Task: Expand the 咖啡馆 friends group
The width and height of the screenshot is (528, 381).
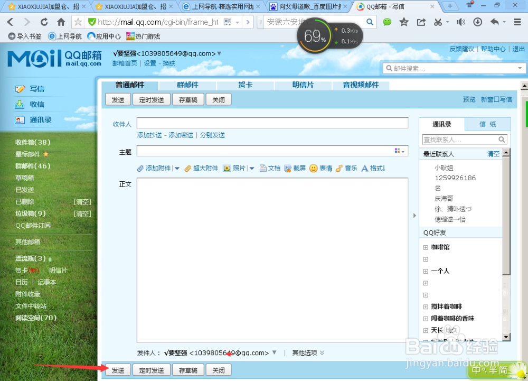Action: (x=426, y=247)
